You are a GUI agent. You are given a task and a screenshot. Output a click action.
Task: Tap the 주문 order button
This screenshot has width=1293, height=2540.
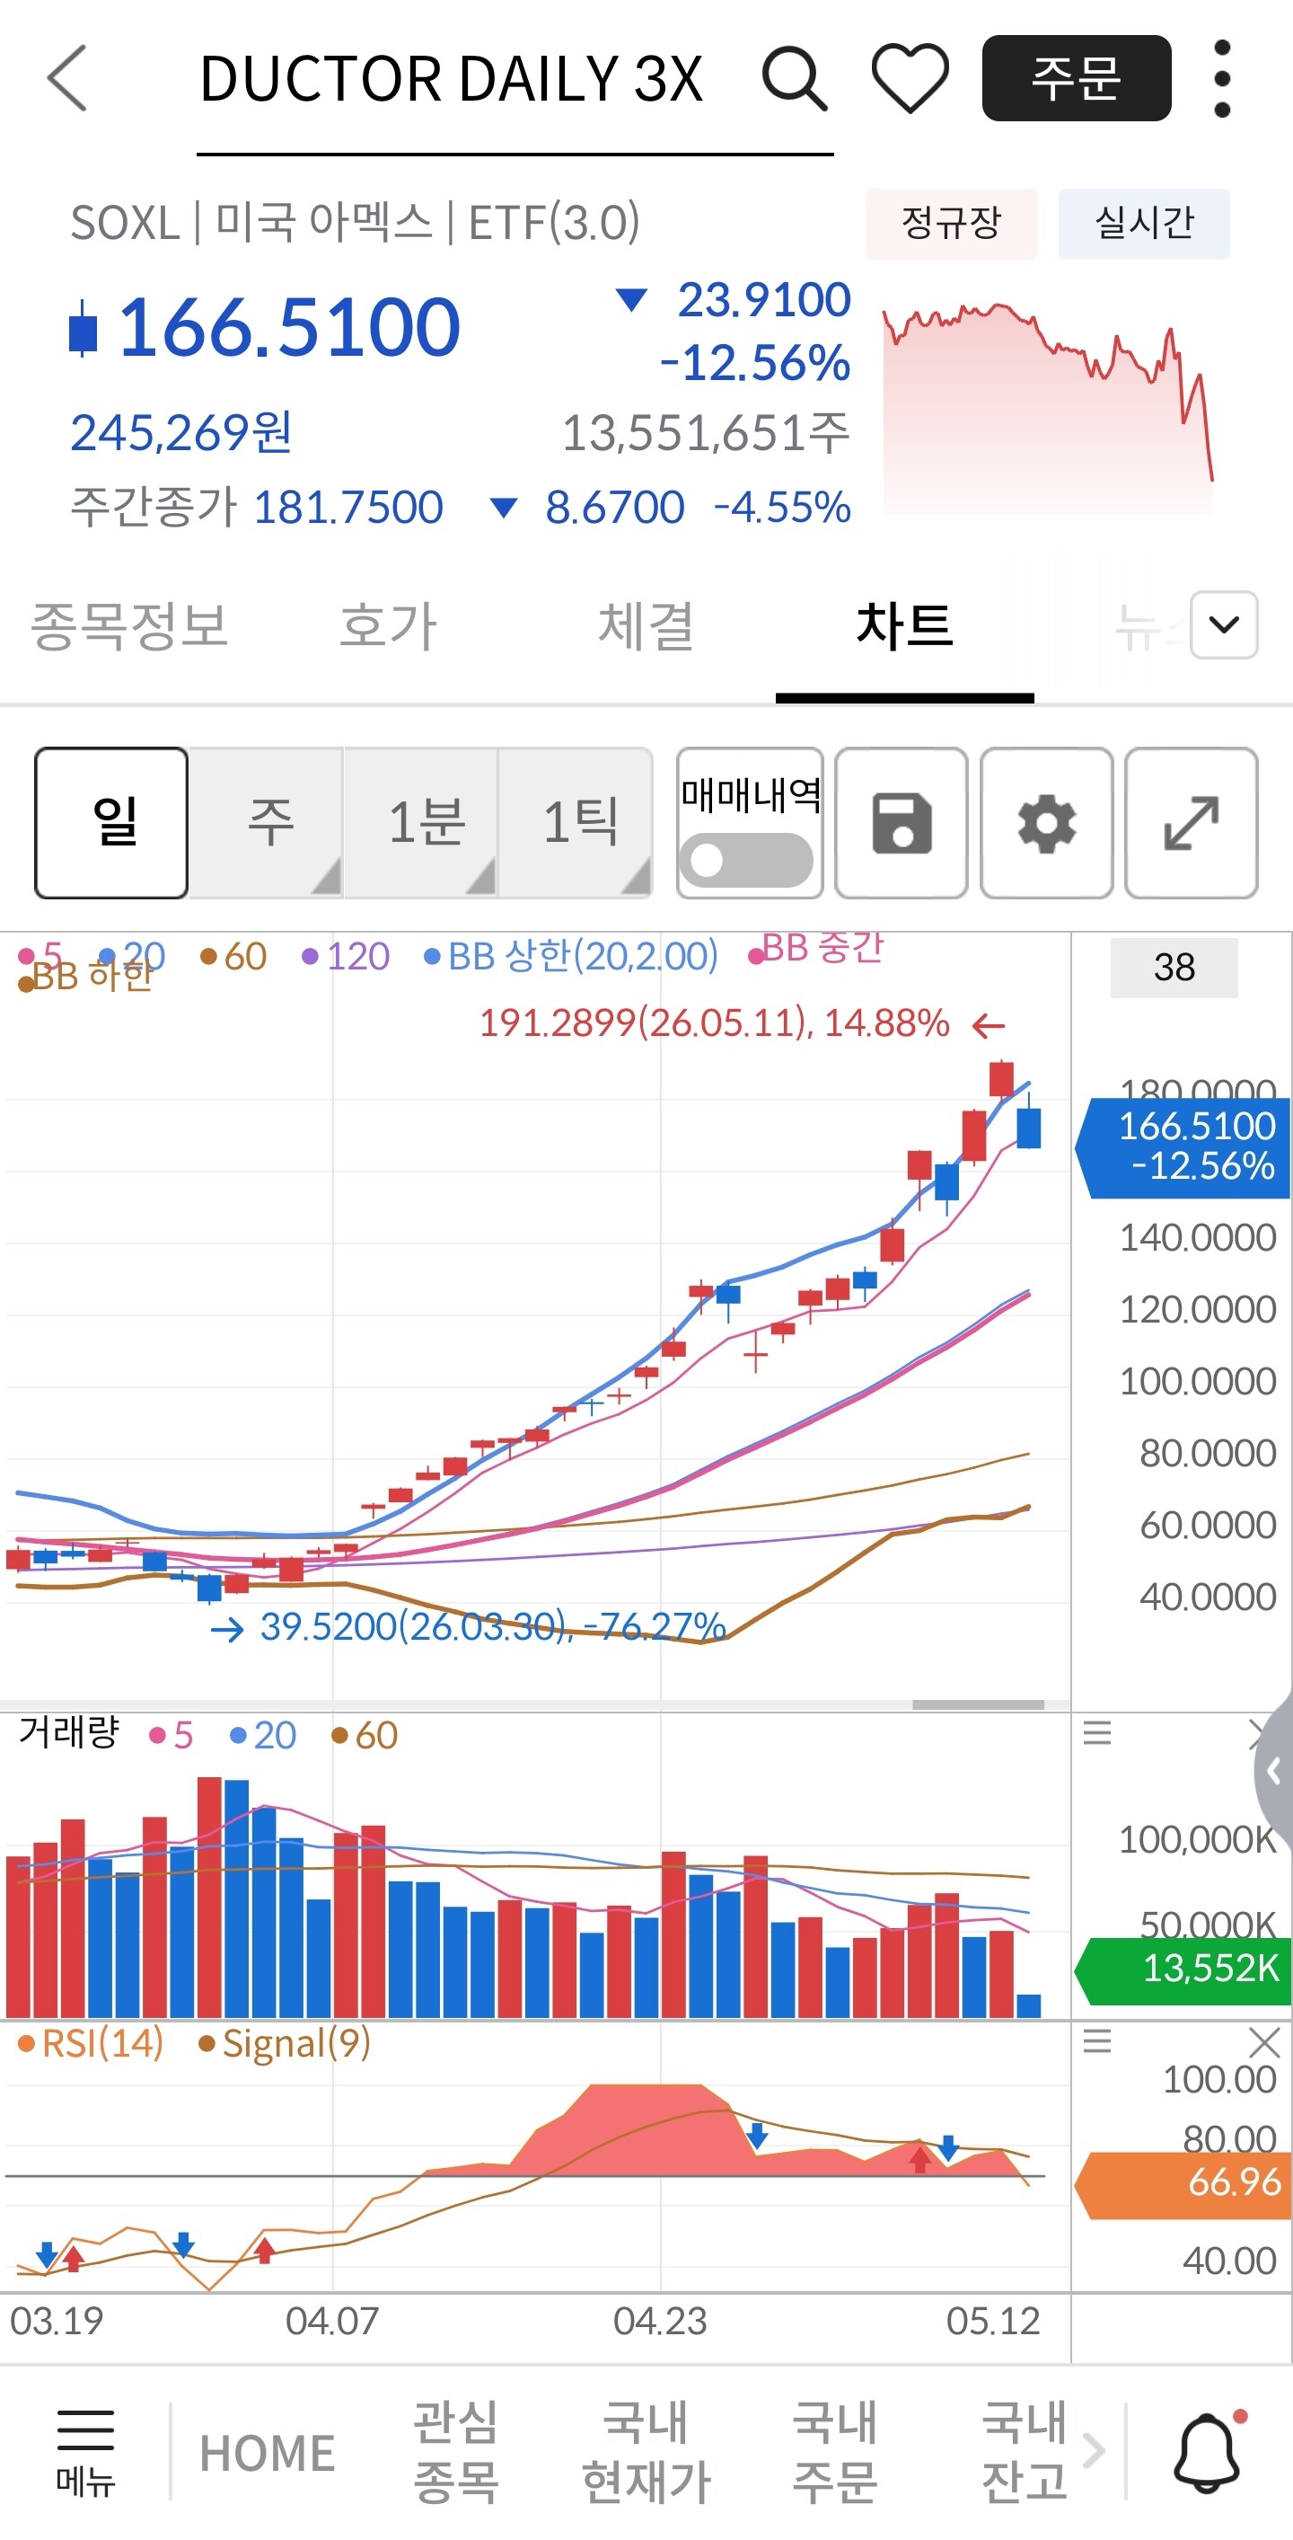[1077, 78]
